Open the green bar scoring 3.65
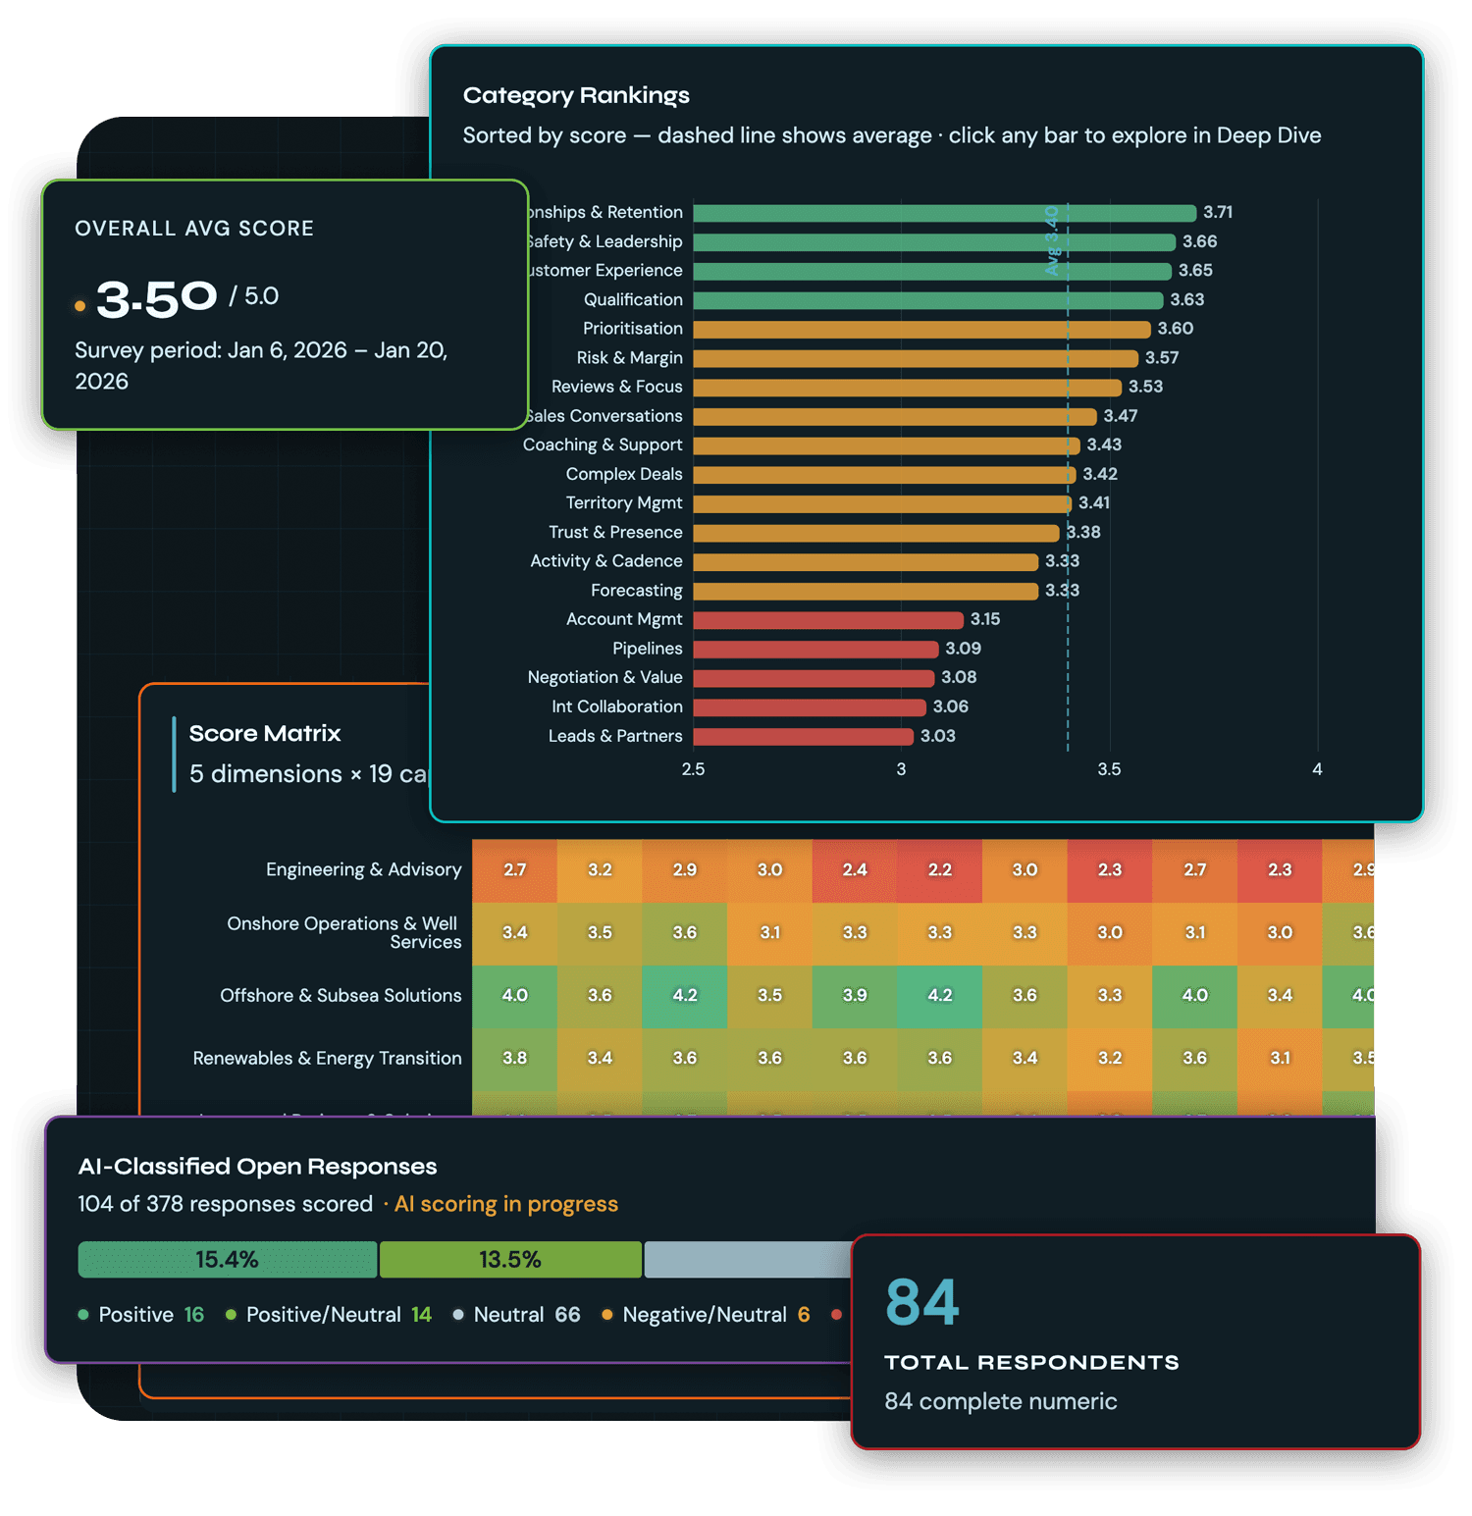The image size is (1472, 1516). 932,271
